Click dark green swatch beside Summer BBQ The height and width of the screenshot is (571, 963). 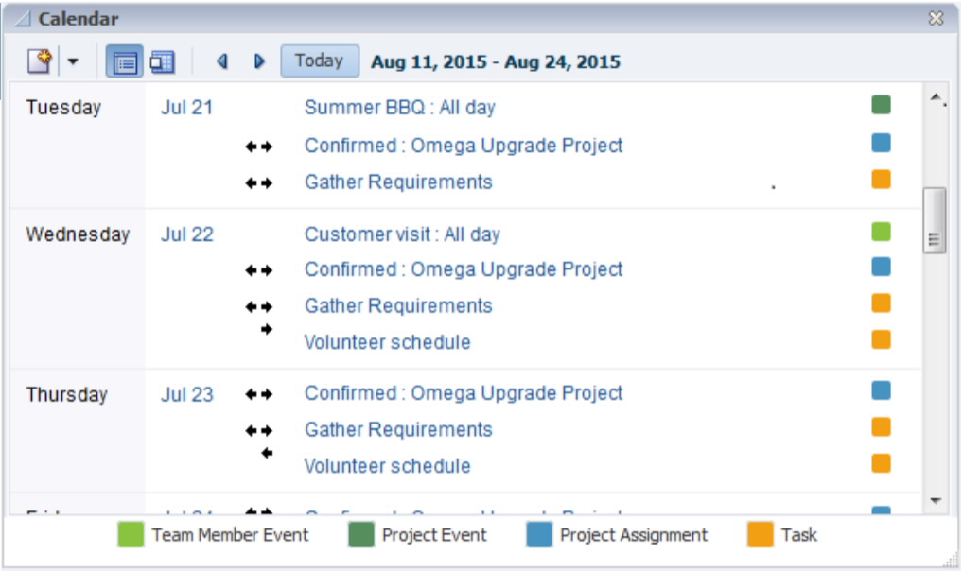pyautogui.click(x=881, y=105)
